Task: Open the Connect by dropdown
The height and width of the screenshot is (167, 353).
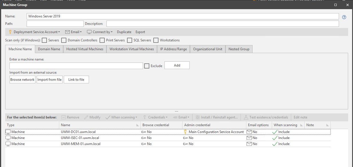Action: click(100, 32)
